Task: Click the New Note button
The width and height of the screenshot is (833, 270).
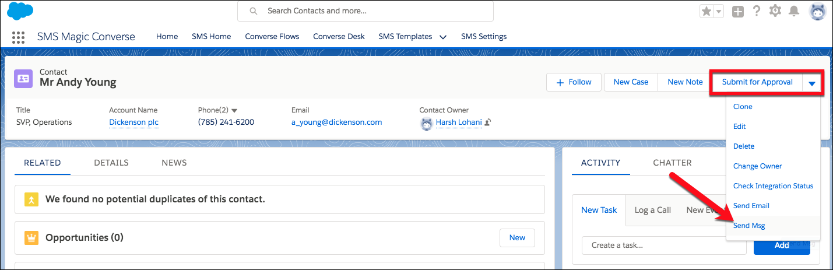Action: point(685,82)
